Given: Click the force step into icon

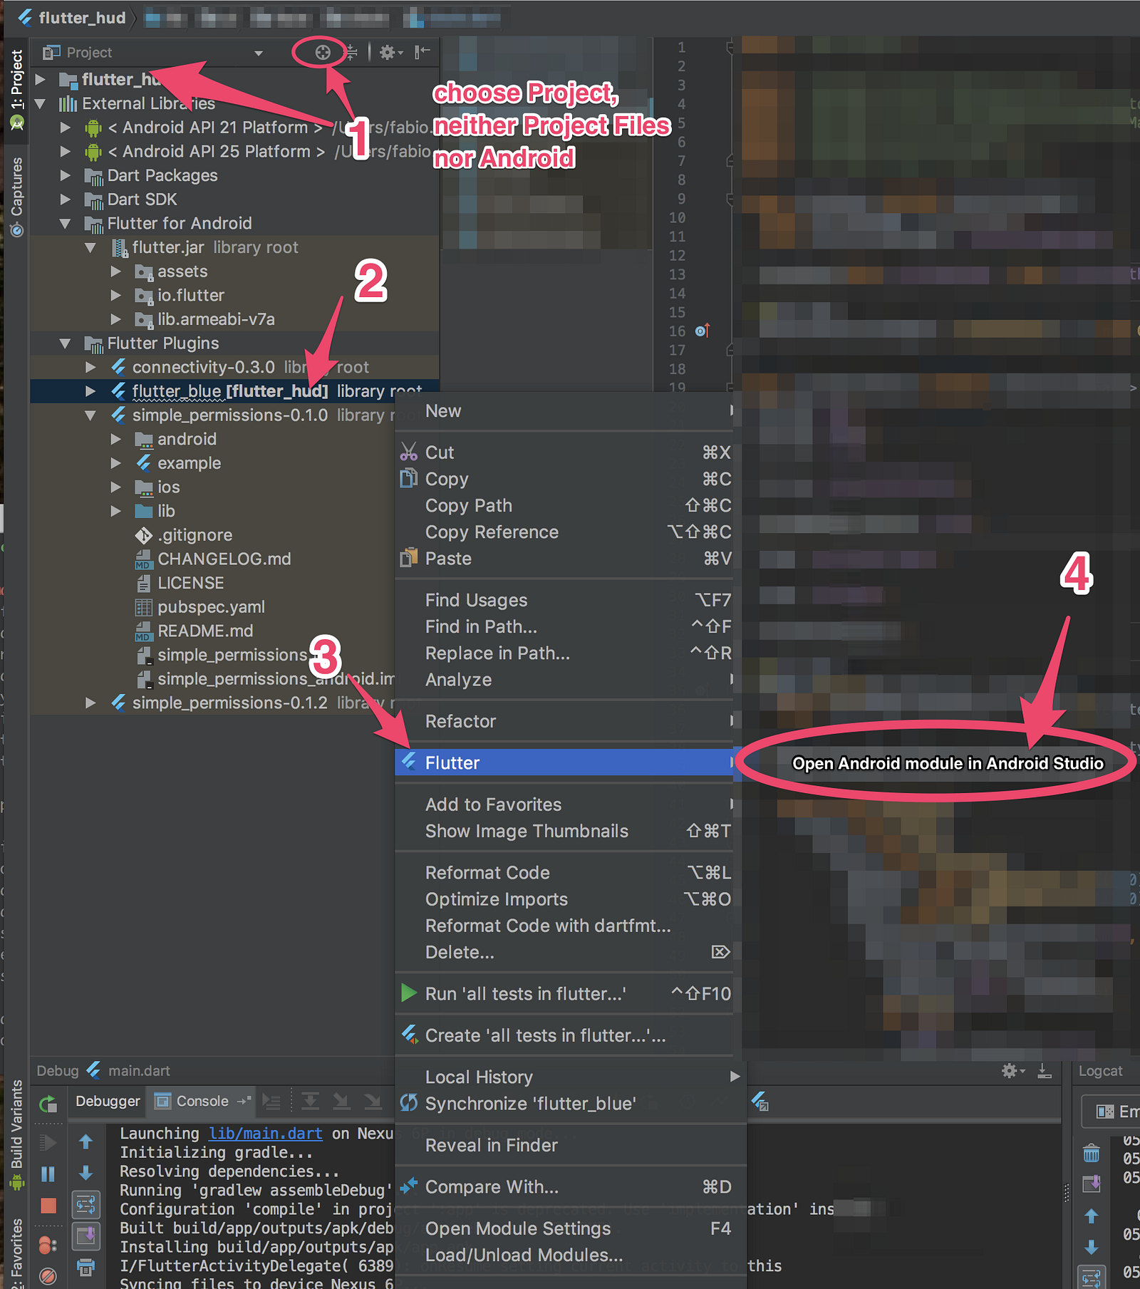Looking at the screenshot, I should (x=373, y=1102).
